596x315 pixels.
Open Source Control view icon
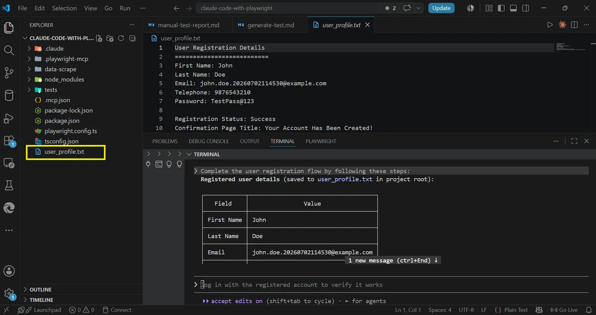9,73
